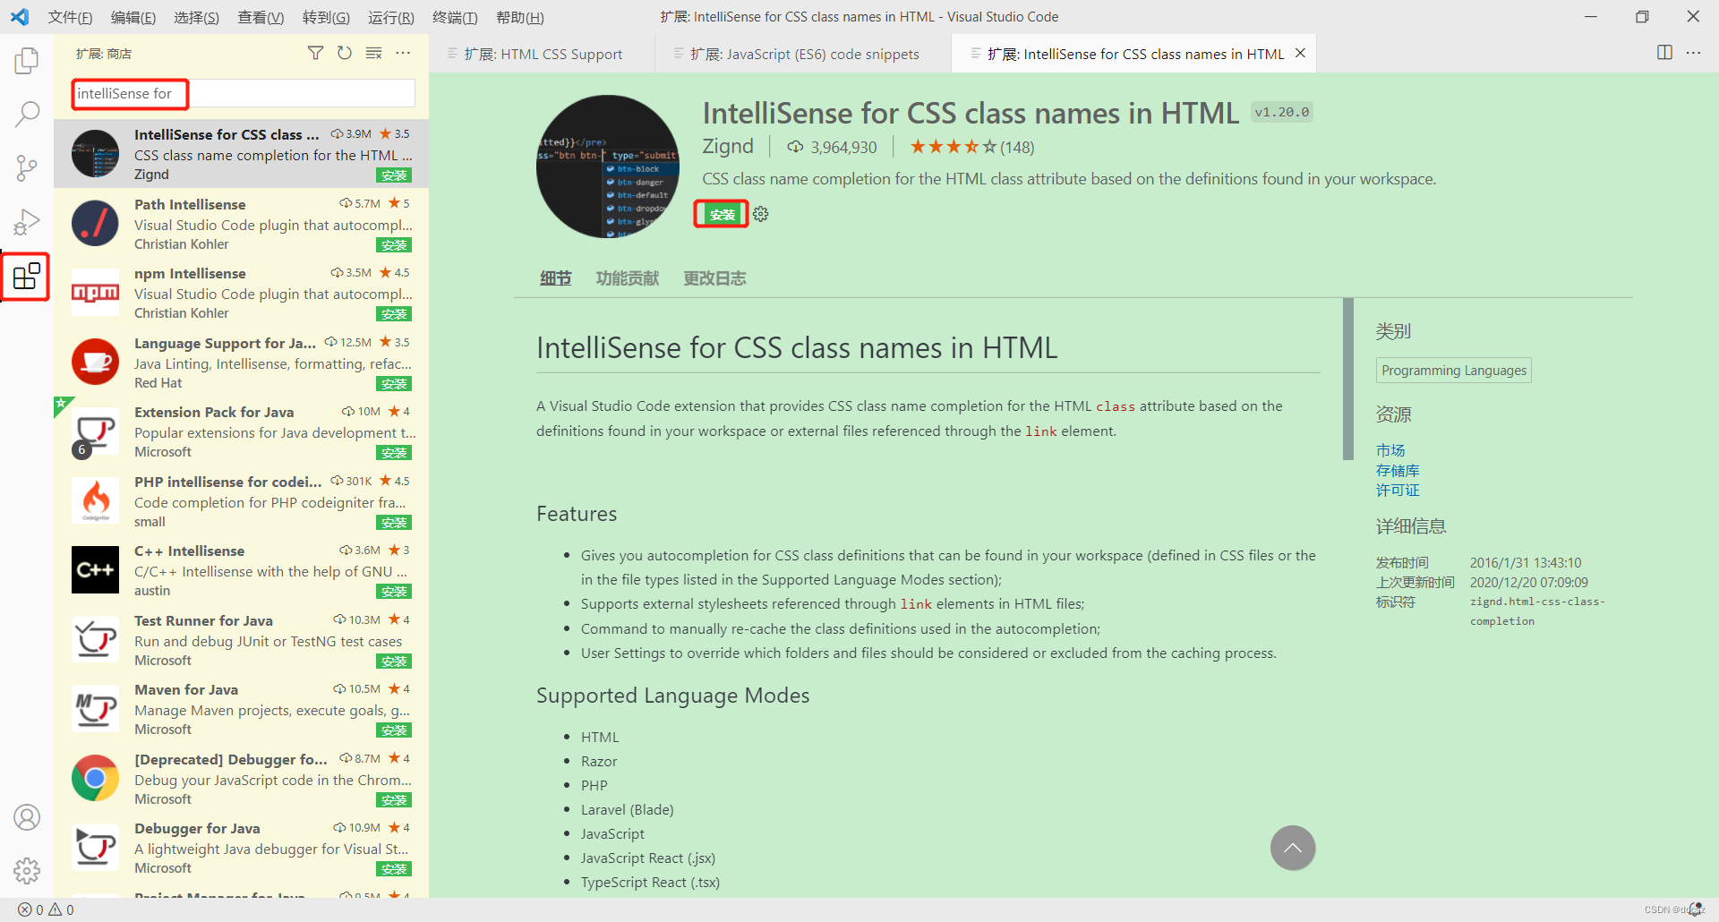
Task: Open the 运行(R) menu
Action: [x=391, y=17]
